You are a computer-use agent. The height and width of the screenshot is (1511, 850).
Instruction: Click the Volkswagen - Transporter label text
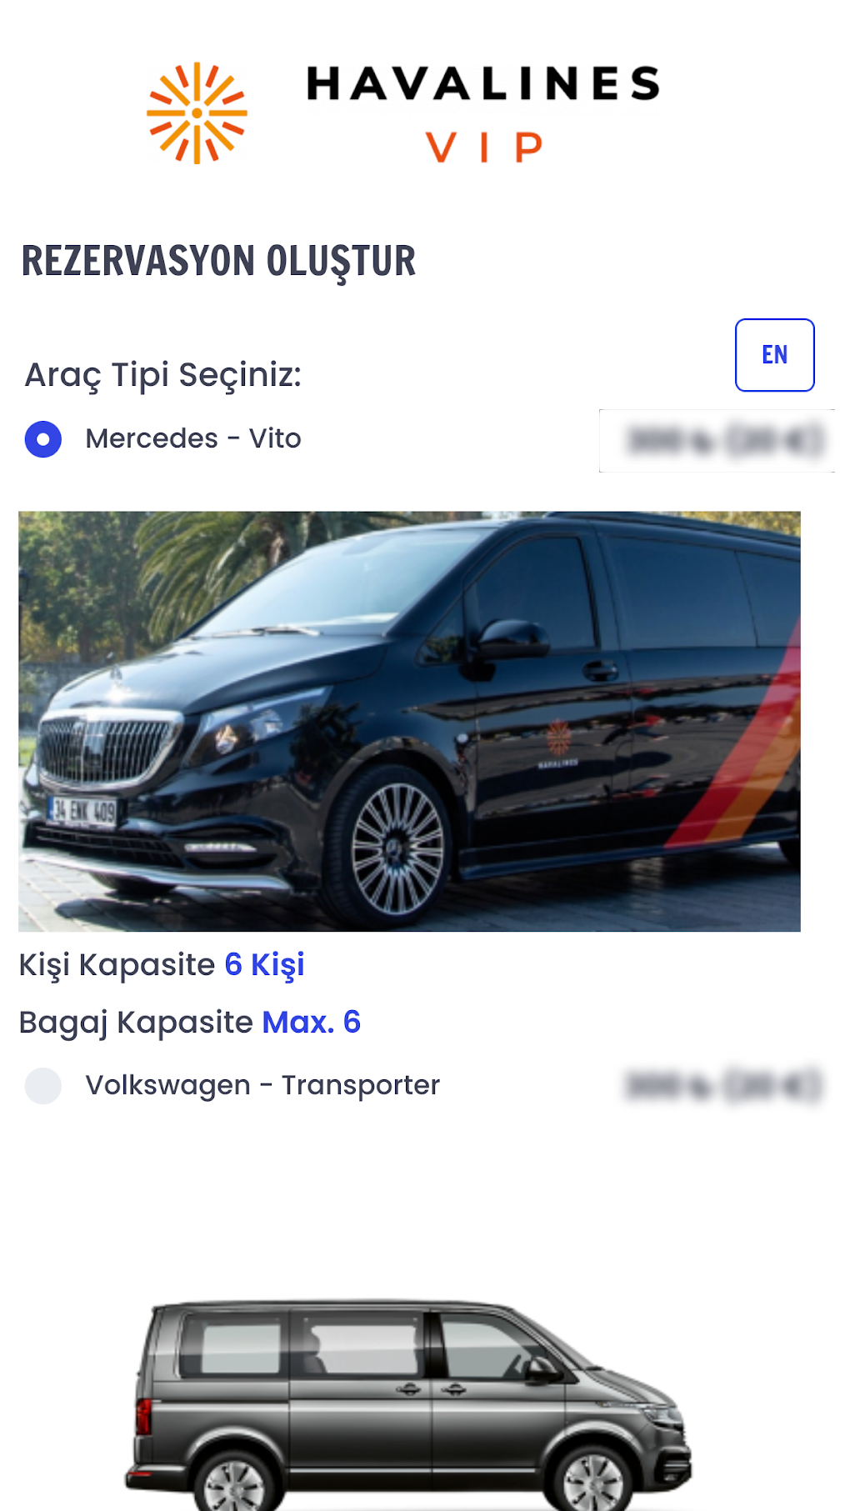(x=262, y=1085)
